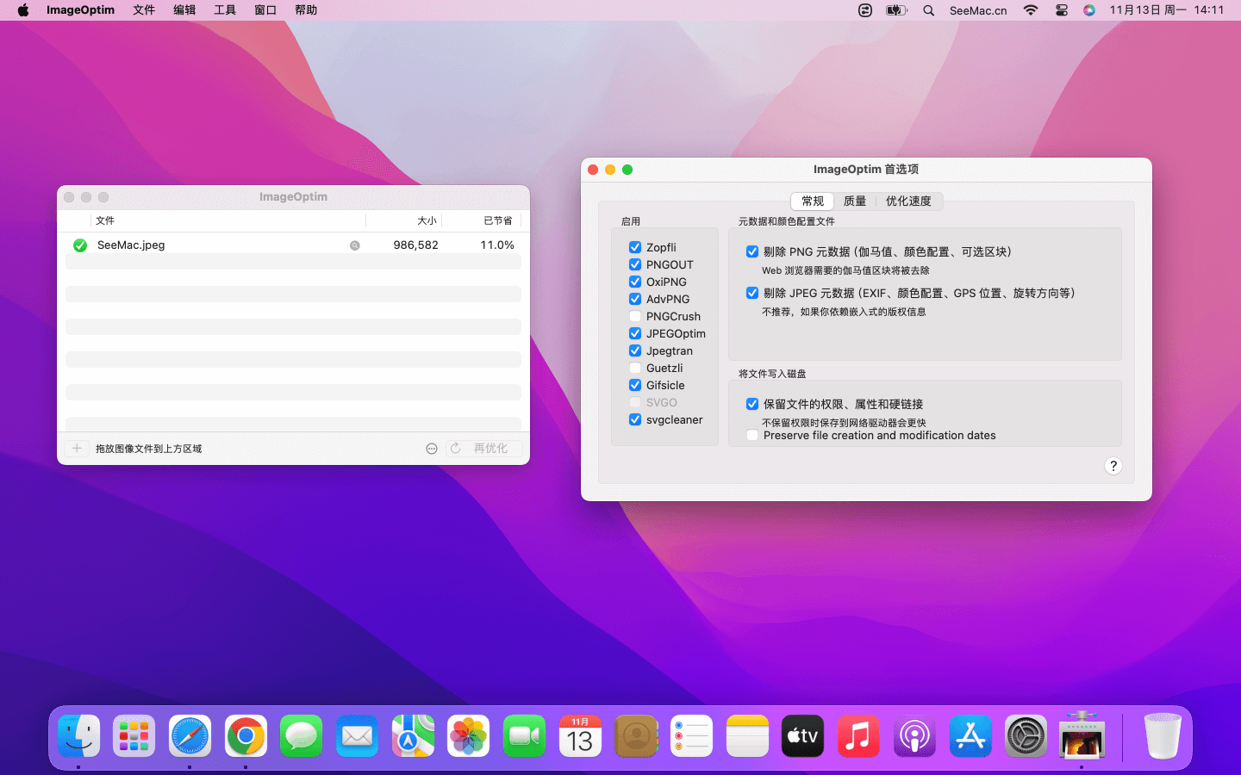
Task: Click the ellipsis options icon in ImageOptim
Action: (x=432, y=449)
